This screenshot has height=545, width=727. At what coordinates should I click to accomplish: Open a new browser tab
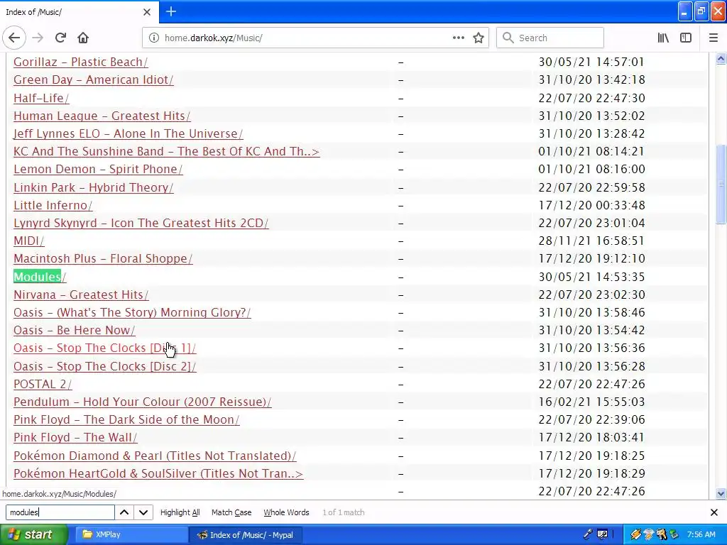click(x=171, y=11)
